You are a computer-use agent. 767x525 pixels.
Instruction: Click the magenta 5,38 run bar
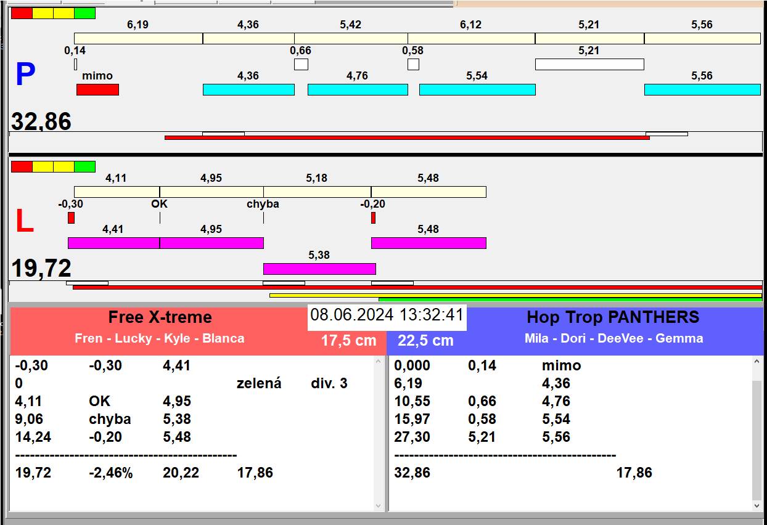pyautogui.click(x=319, y=269)
